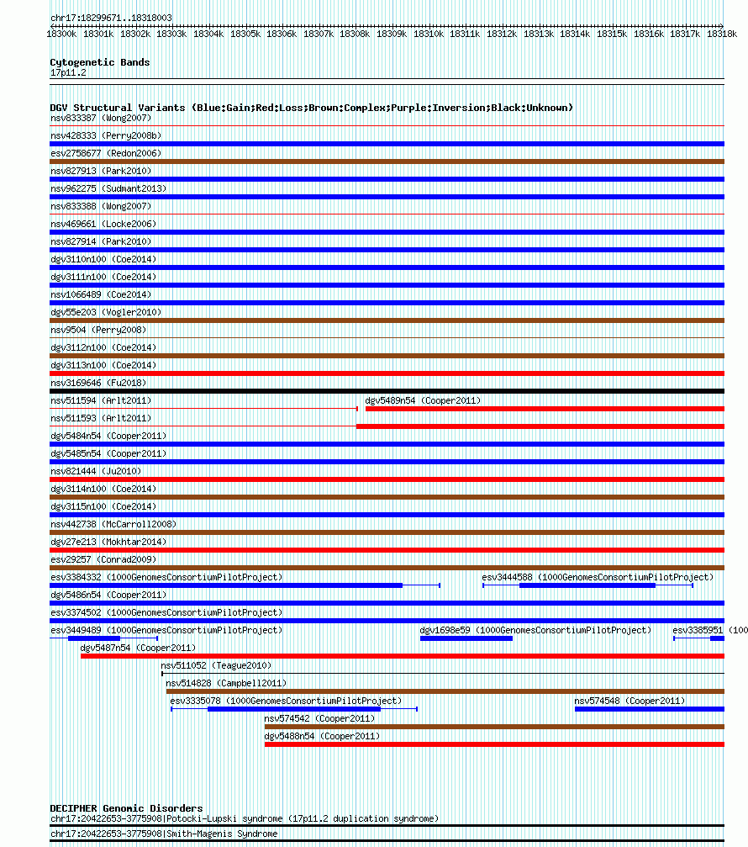Click the brown bar of nsv514828
Image resolution: width=748 pixels, height=847 pixels.
pos(445,691)
